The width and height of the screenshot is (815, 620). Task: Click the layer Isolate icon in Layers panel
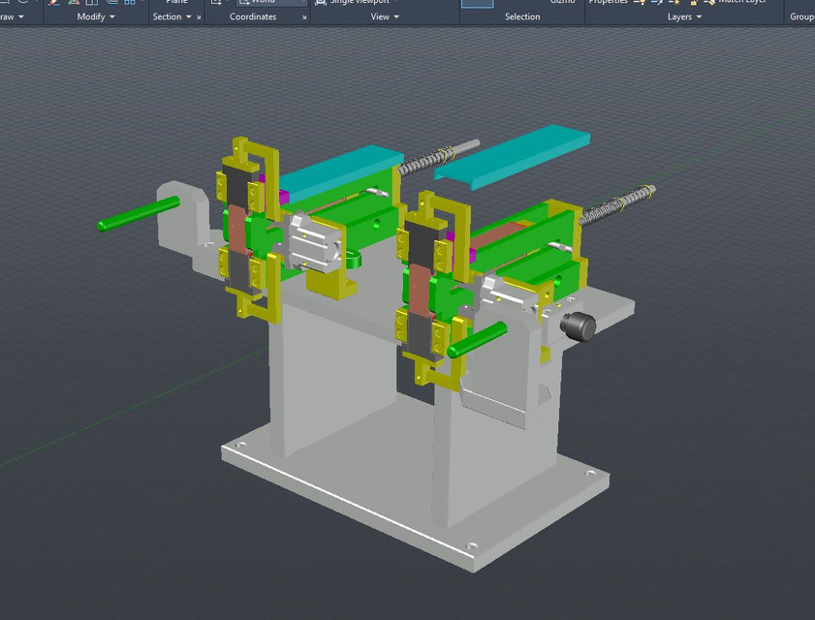(658, 3)
